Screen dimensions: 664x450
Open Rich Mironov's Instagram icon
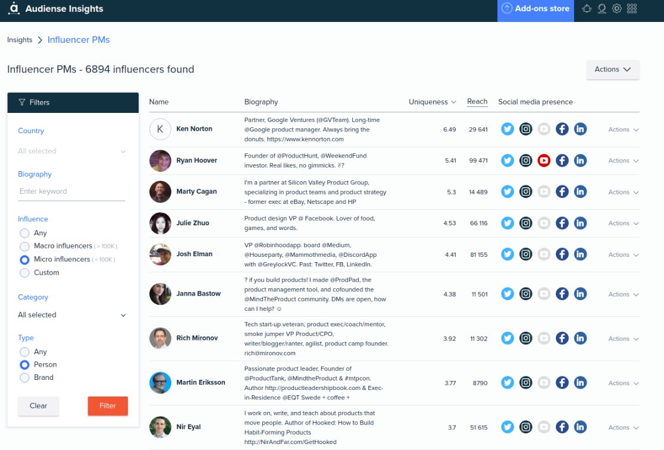(525, 338)
